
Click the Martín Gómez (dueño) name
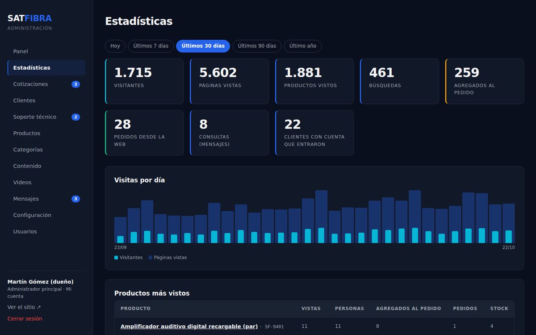tap(41, 282)
